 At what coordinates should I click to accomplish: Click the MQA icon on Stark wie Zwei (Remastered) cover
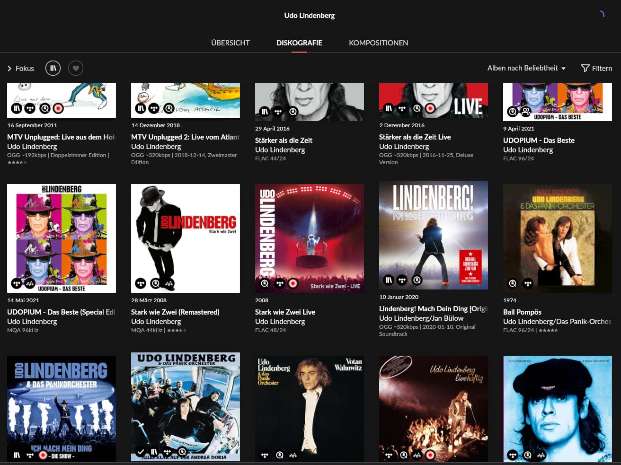pyautogui.click(x=169, y=283)
